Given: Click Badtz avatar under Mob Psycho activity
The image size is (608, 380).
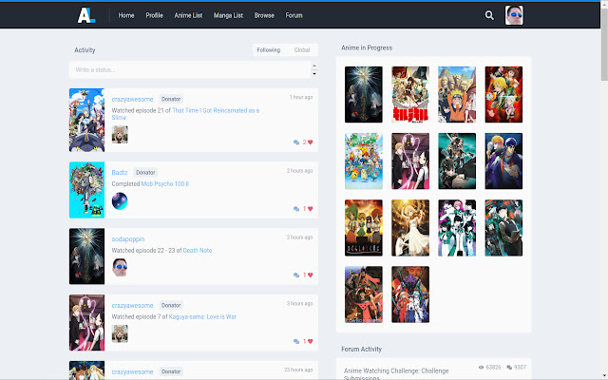Looking at the screenshot, I should pyautogui.click(x=120, y=200).
